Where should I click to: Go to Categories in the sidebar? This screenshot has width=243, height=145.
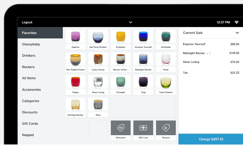pos(40,101)
